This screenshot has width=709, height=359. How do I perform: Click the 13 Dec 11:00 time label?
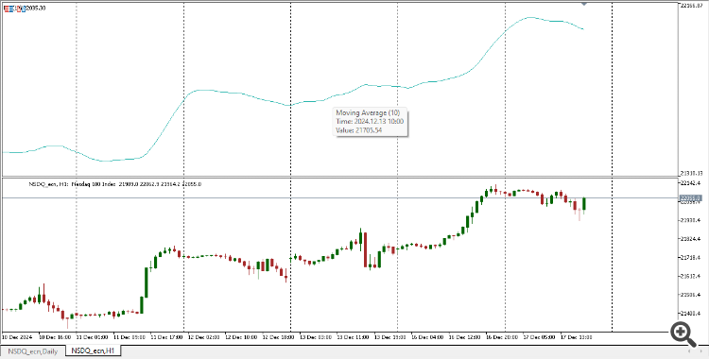(x=354, y=337)
